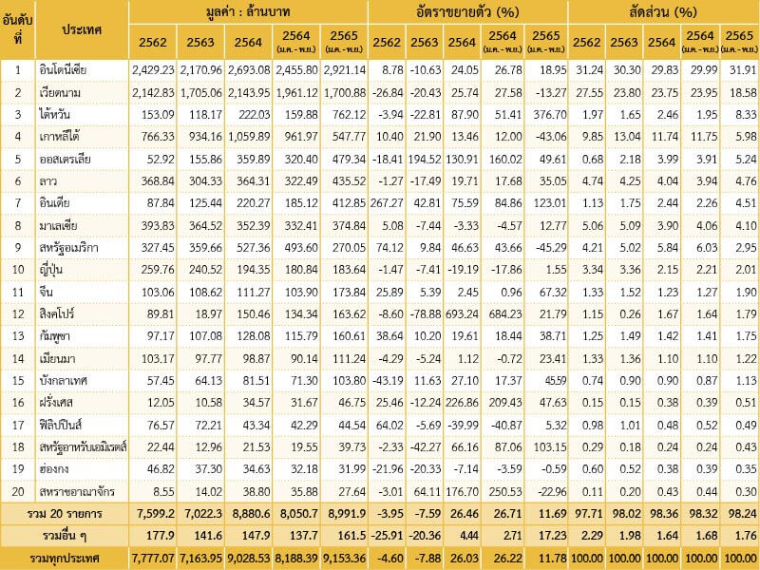Click the "ประเทศ" column header
The width and height of the screenshot is (760, 570).
(x=82, y=29)
